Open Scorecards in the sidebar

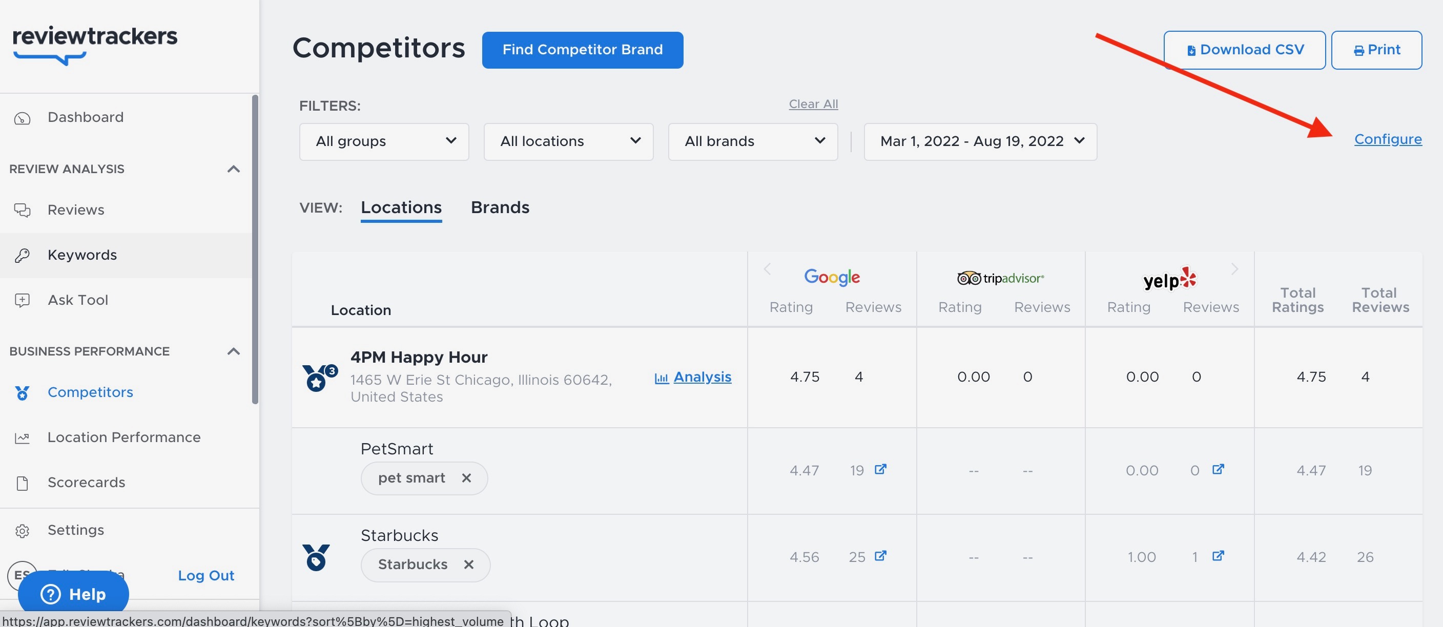[86, 483]
